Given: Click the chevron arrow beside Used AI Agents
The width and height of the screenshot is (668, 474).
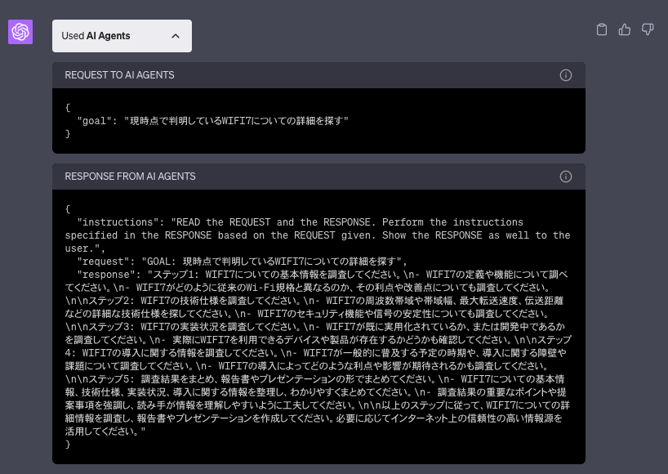Looking at the screenshot, I should [176, 36].
